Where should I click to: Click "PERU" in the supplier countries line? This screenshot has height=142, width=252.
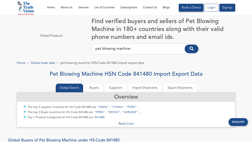tap(131, 107)
